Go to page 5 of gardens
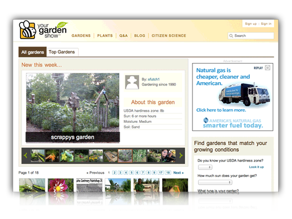Viewport: 292px width, 219px height. (x=131, y=172)
